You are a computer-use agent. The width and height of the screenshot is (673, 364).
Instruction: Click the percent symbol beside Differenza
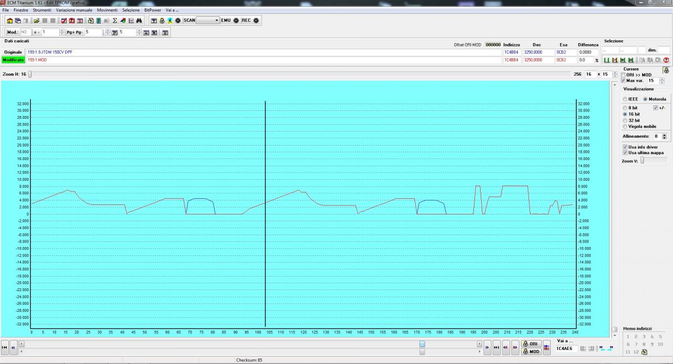pyautogui.click(x=597, y=60)
